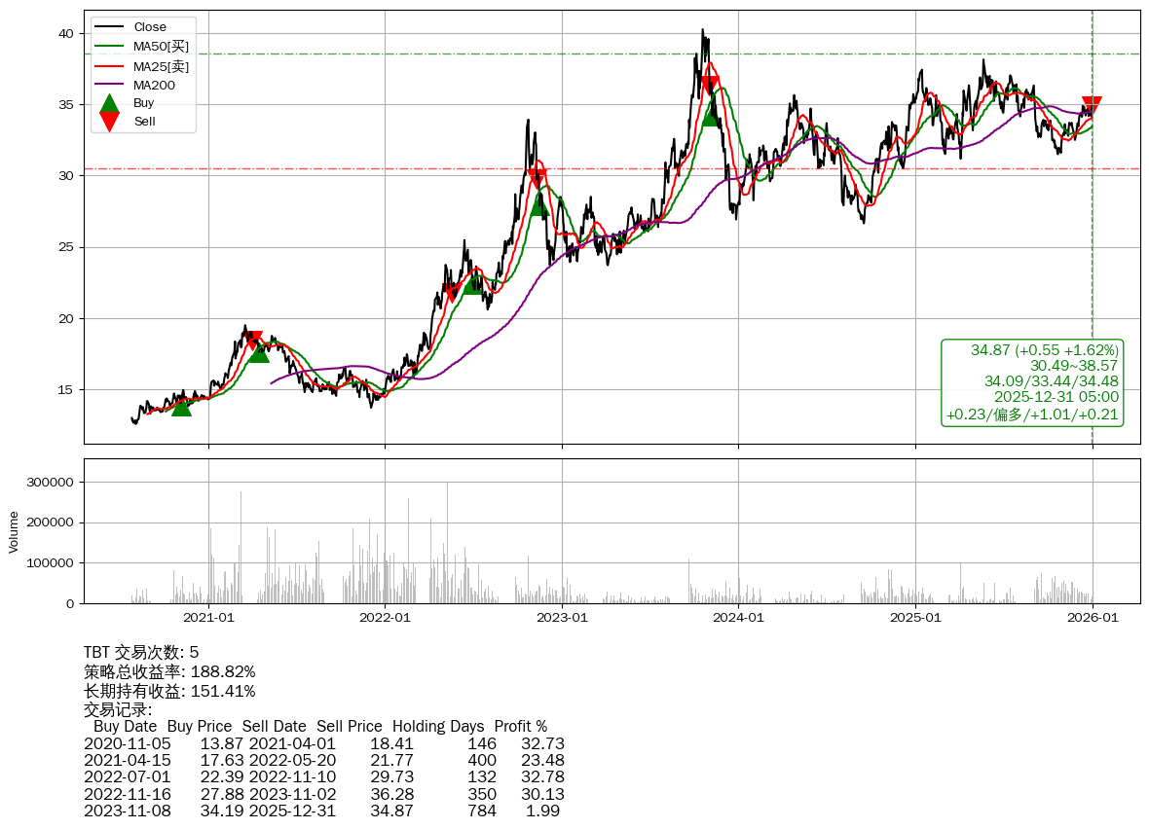Click the Sell marker from November 2022 near 30

point(537,177)
